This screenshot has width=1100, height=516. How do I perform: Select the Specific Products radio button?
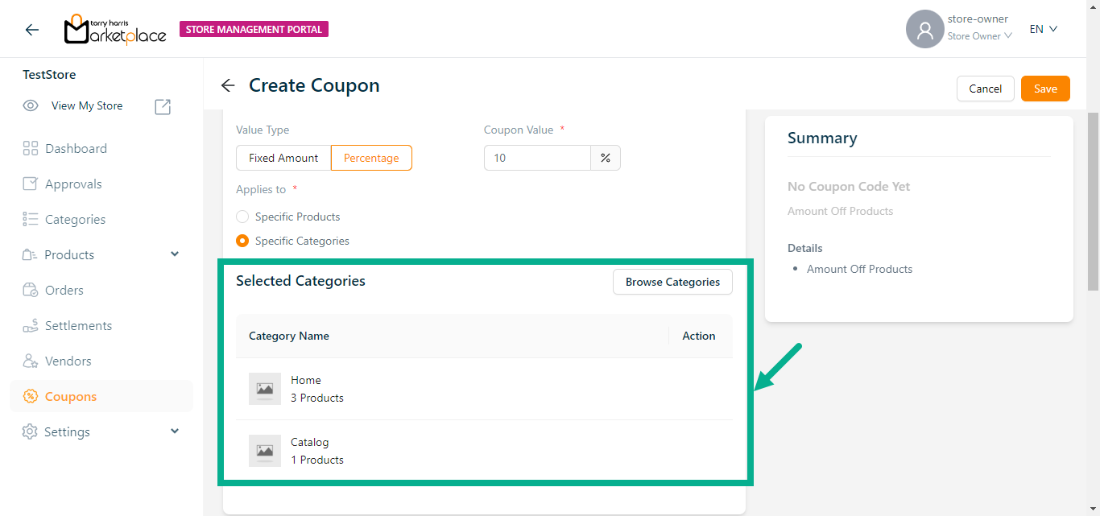pyautogui.click(x=242, y=217)
